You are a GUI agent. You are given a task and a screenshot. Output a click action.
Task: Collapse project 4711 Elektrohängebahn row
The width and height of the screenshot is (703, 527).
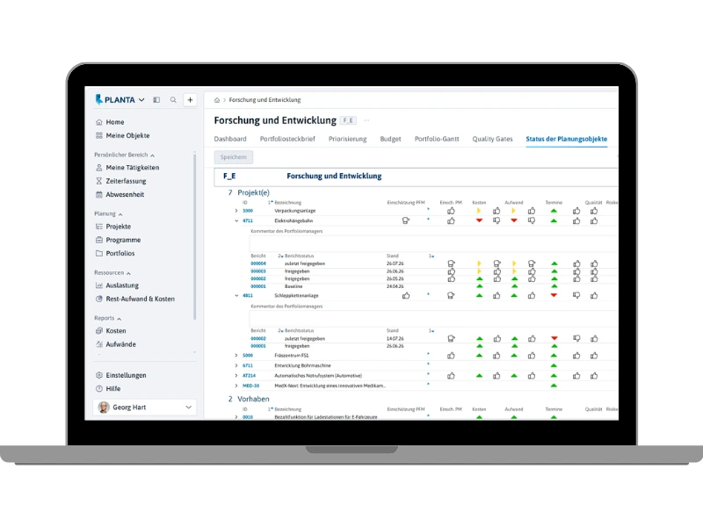(236, 221)
